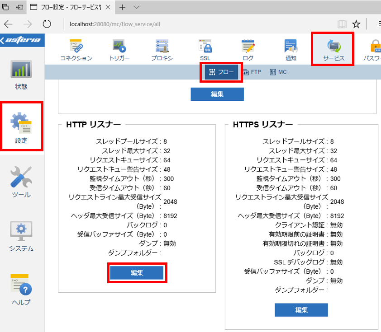
Task: Open the SSL settings icon
Action: click(x=205, y=50)
